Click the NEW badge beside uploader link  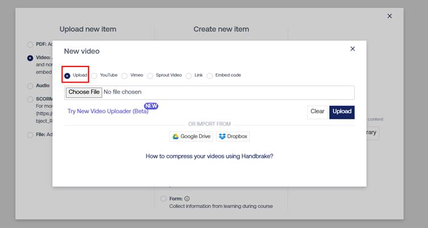(x=151, y=106)
